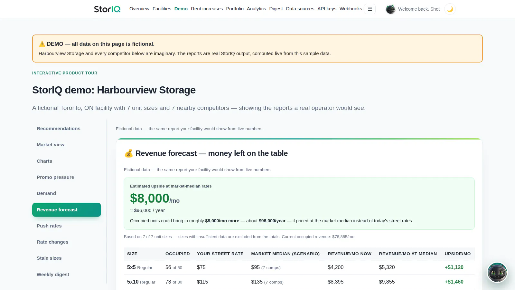This screenshot has height=290, width=515.
Task: Open Facilities in top navigation
Action: click(x=162, y=9)
